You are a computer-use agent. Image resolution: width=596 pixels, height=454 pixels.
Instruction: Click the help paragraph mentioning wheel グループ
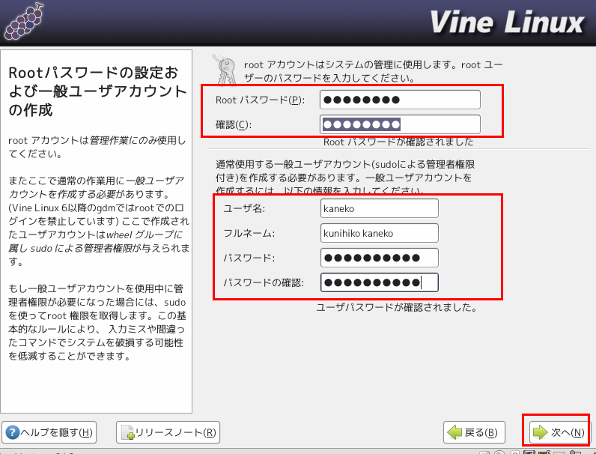(98, 221)
